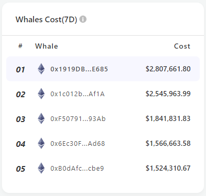The image size is (206, 196).
Task: Click the # rank column header
Action: [x=21, y=46]
